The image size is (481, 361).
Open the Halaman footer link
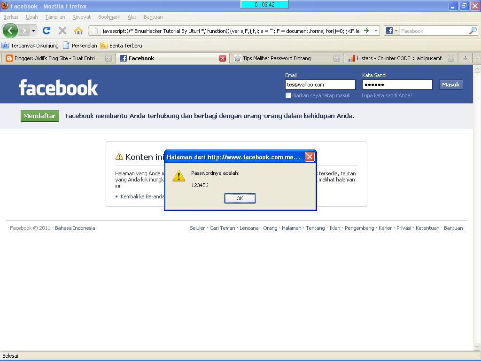tap(291, 228)
